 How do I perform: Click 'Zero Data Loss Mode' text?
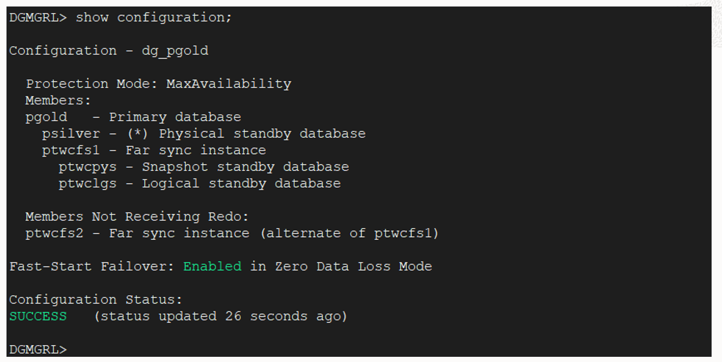[354, 266]
